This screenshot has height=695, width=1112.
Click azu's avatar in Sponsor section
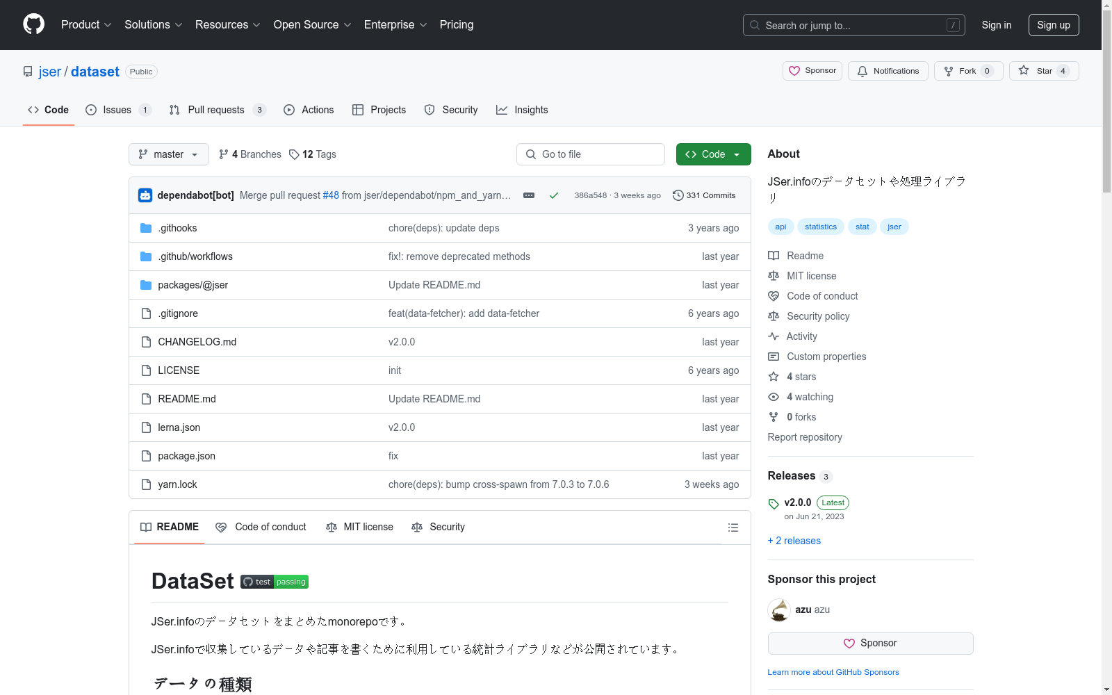click(x=779, y=610)
